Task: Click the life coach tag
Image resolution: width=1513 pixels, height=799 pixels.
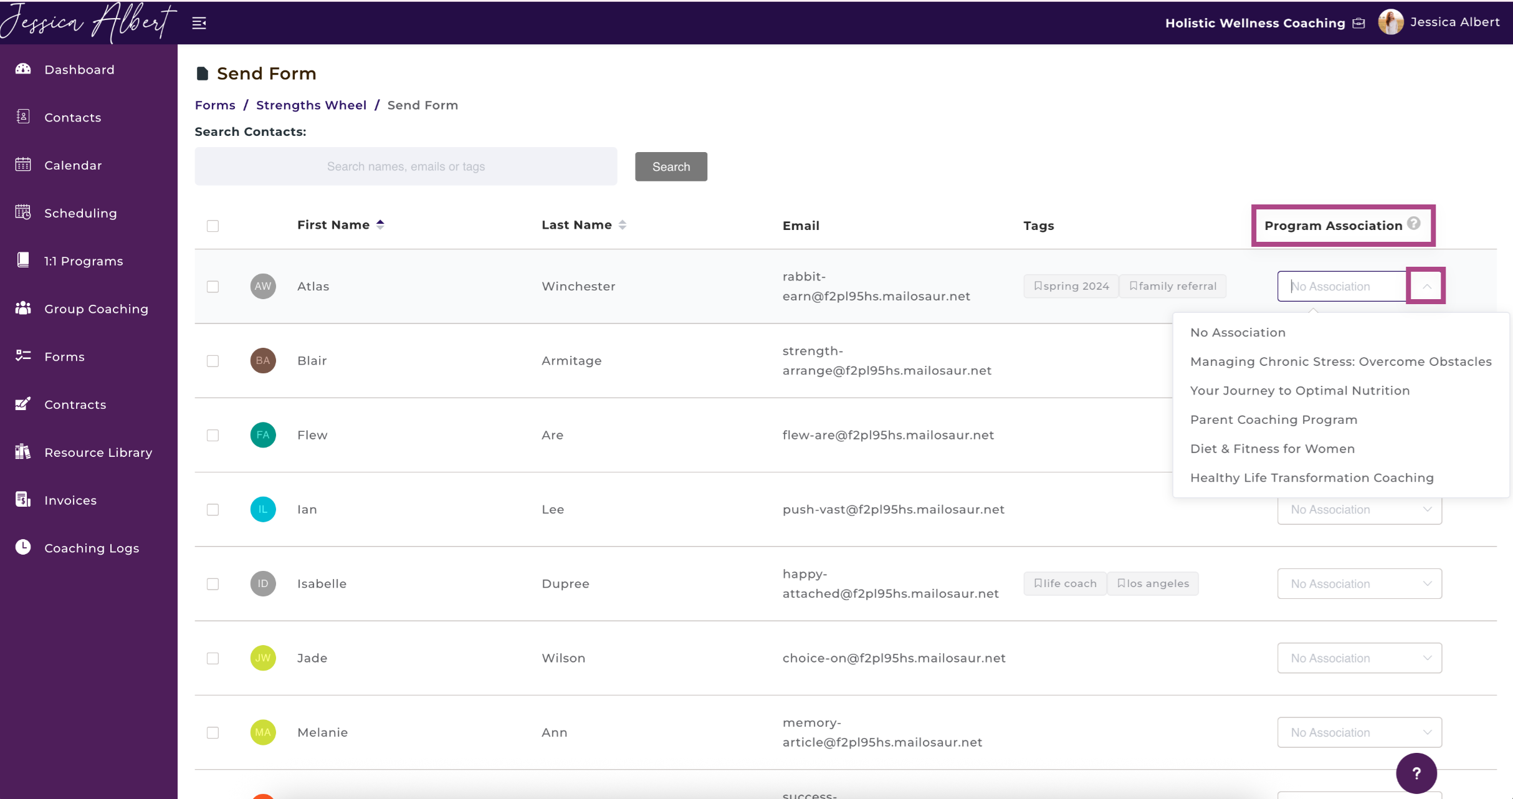Action: (x=1065, y=583)
